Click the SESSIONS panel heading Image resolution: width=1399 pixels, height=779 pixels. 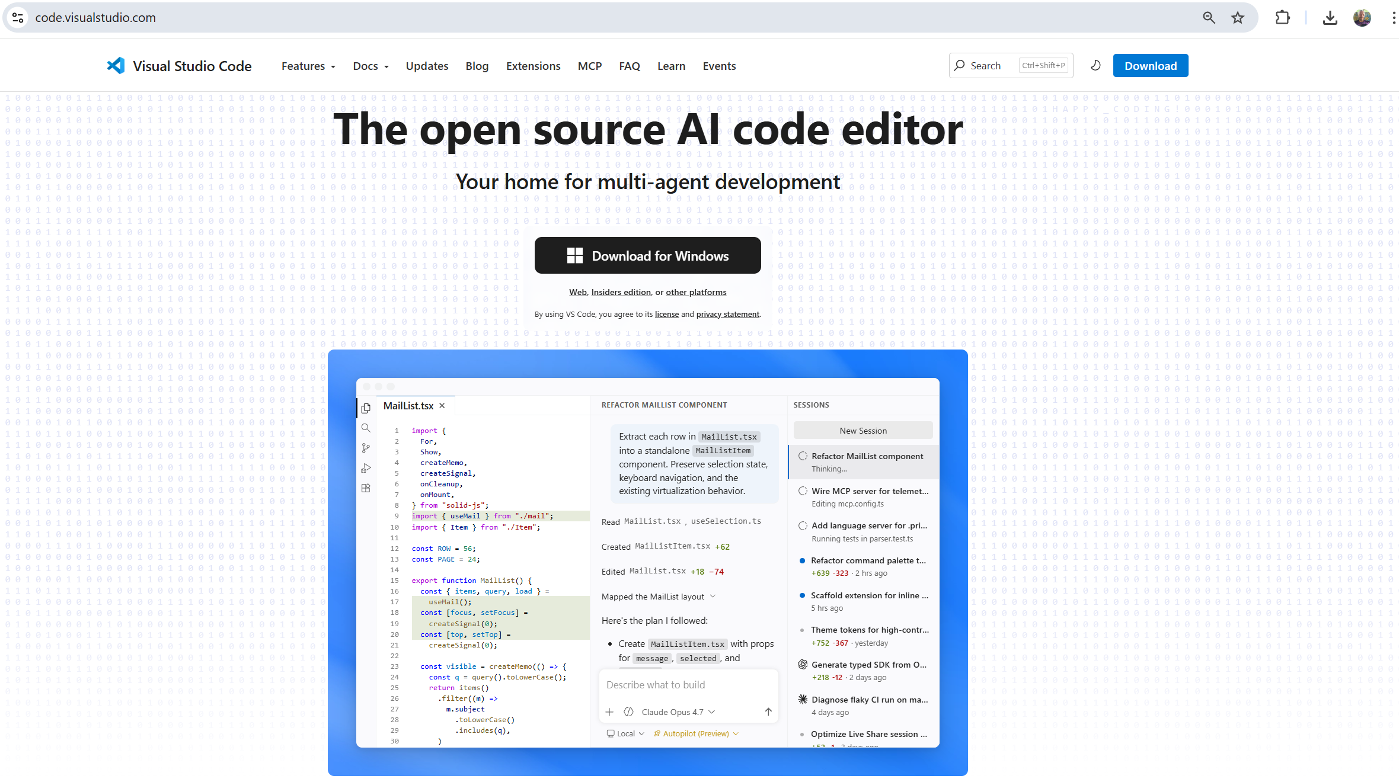tap(811, 405)
